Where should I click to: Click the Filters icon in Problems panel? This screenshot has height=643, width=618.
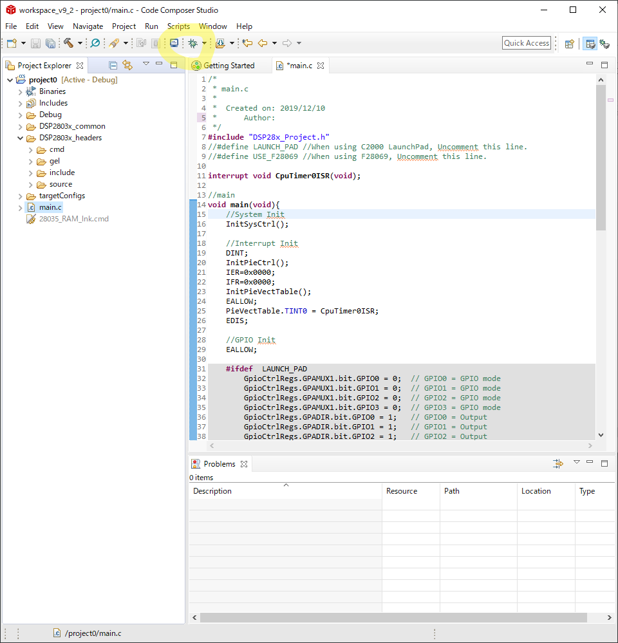(x=558, y=463)
